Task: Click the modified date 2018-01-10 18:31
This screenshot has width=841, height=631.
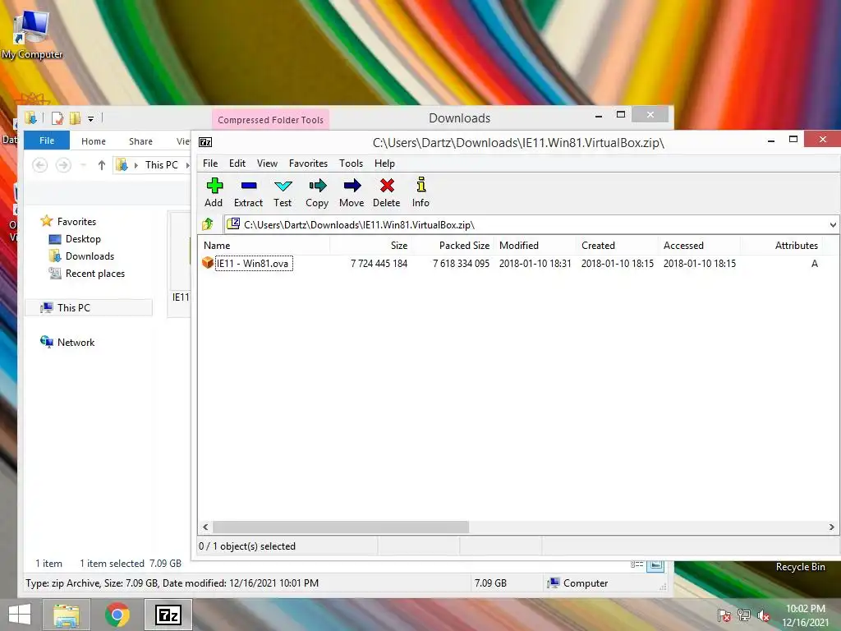Action: coord(535,264)
